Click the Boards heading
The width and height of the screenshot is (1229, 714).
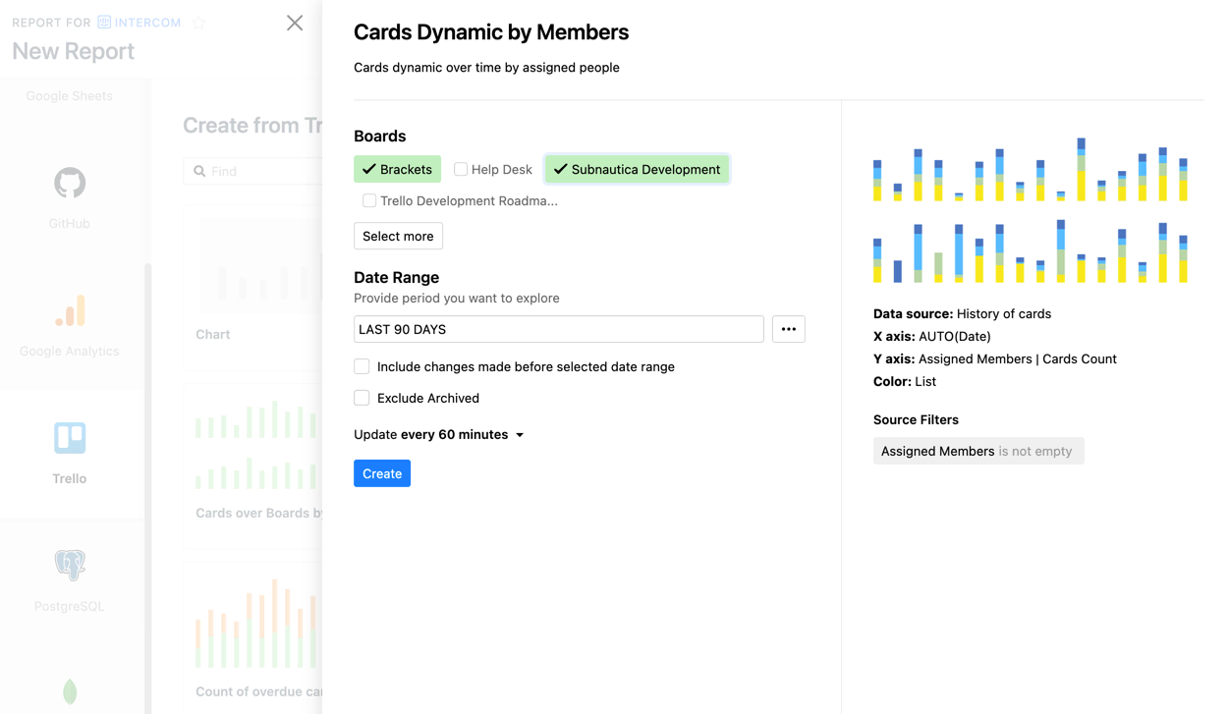click(379, 136)
